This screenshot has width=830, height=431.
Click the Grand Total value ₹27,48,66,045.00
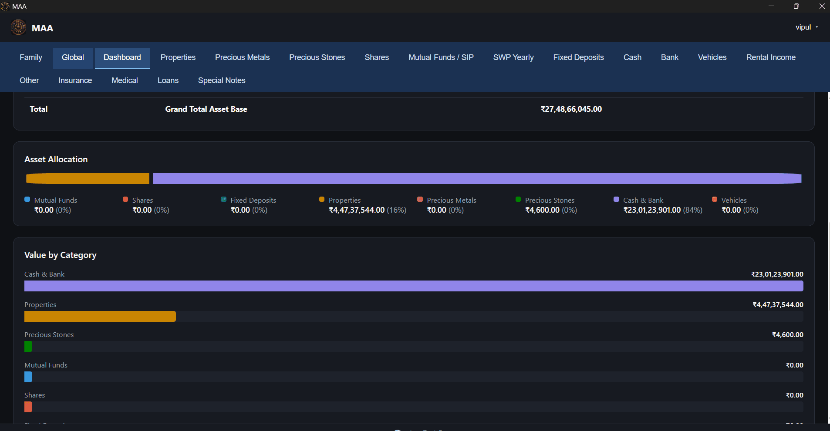tap(571, 109)
